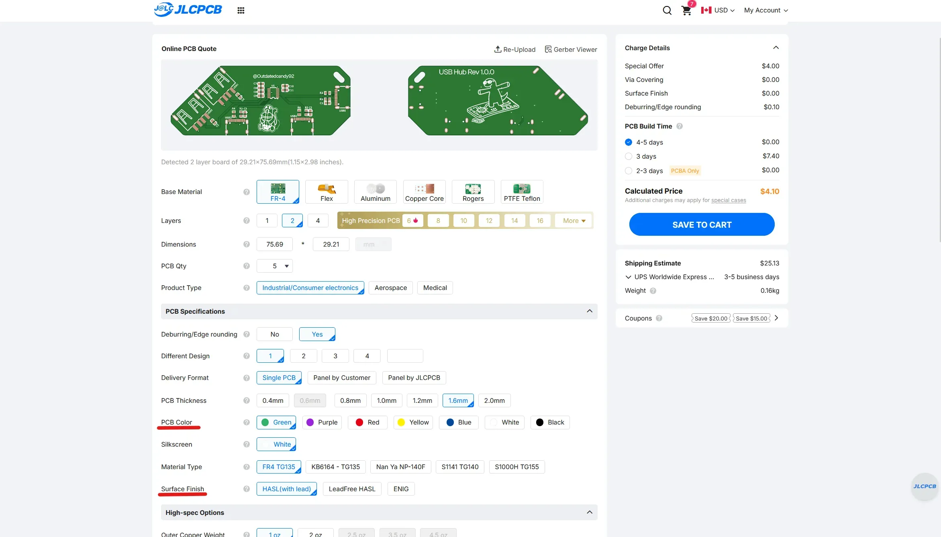941x537 pixels.
Task: Collapse the PCB Specifications section
Action: (x=589, y=311)
